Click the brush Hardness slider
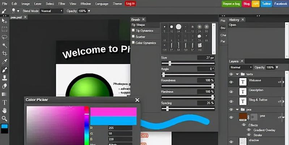The height and width of the screenshot is (145, 289). (x=187, y=97)
